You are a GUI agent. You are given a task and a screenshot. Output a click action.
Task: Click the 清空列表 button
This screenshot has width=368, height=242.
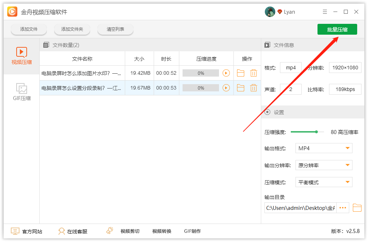pos(115,29)
